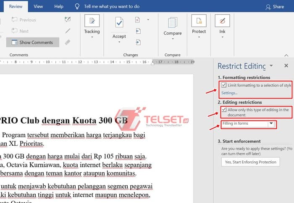Toggle Limit formatting to a selection of styles
Viewport: 294px width, 203px height.
tap(224, 85)
